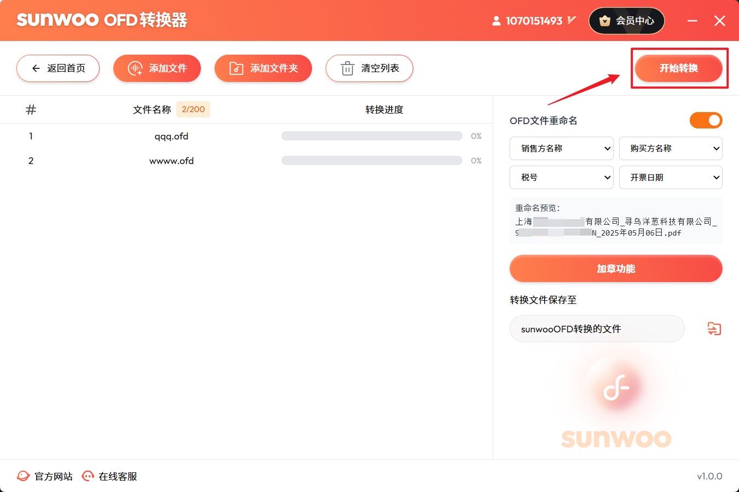Viewport: 739px width, 492px height.
Task: Expand the 税号 dropdown
Action: (x=561, y=177)
